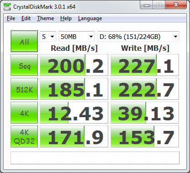The width and height of the screenshot is (190, 173).
Task: Select the Seq write result 227.1
Action: click(x=145, y=65)
